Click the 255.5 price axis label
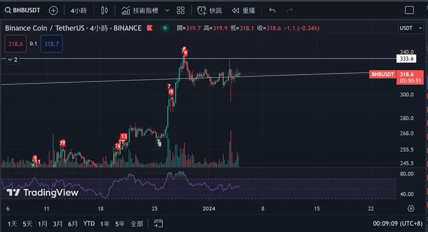 (407, 149)
